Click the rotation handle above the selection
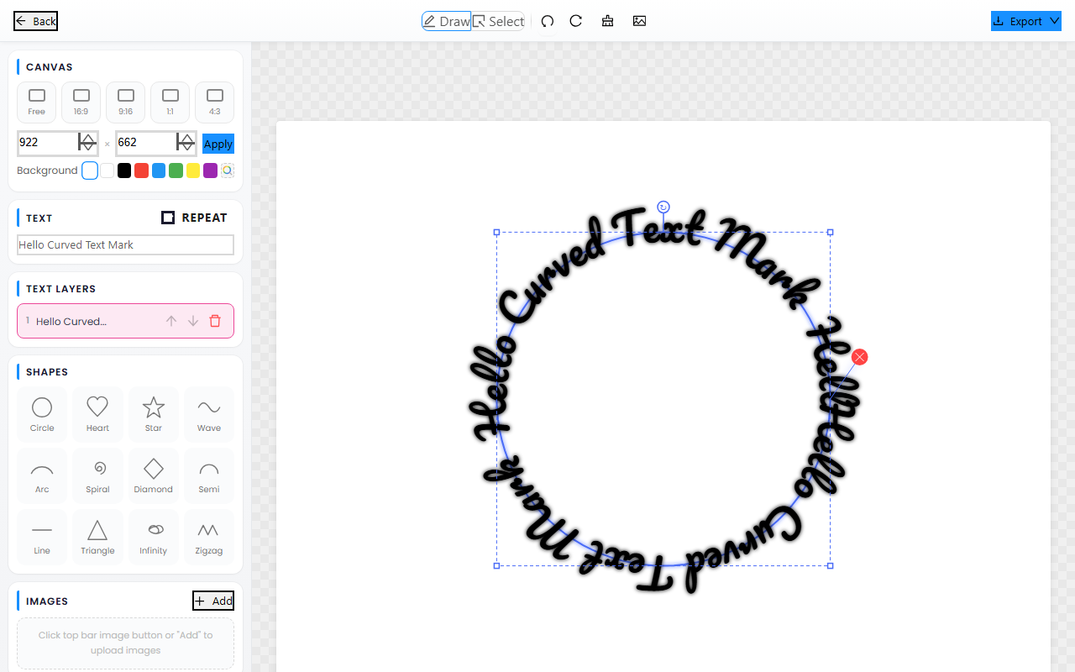Image resolution: width=1075 pixels, height=672 pixels. [663, 207]
